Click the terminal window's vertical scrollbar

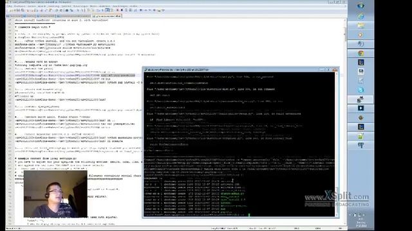(337, 144)
